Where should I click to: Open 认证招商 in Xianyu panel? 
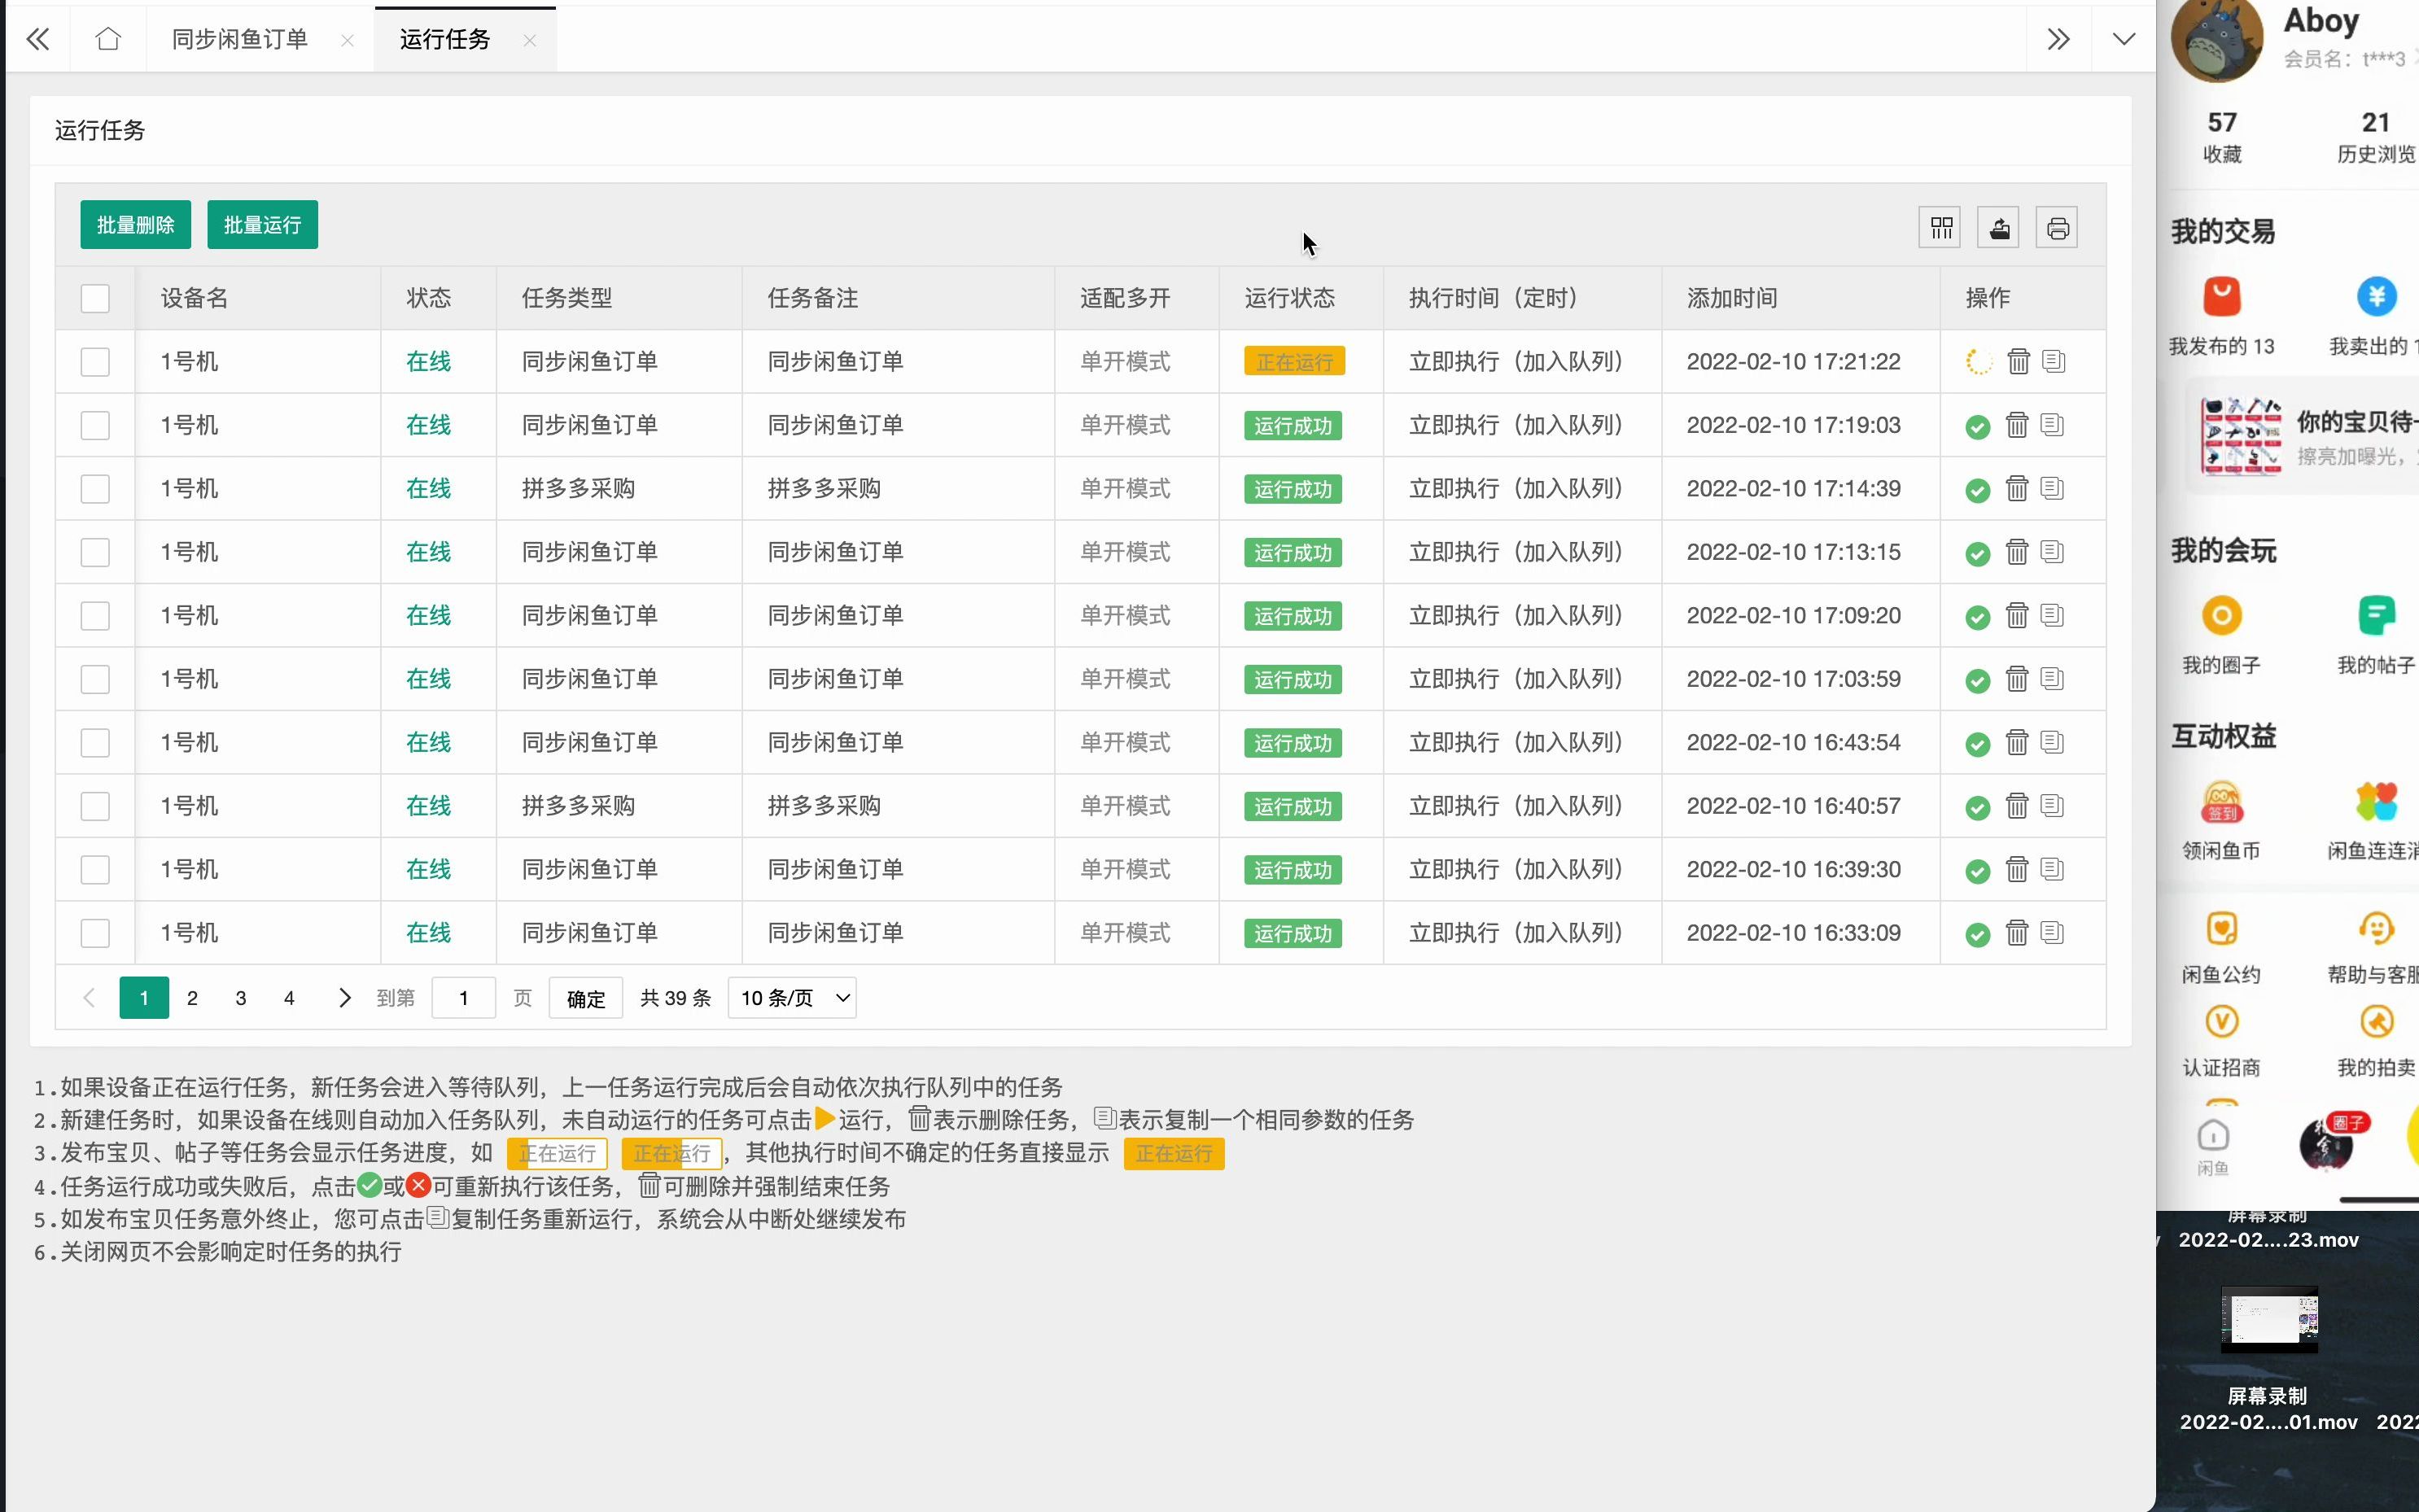2221,1041
